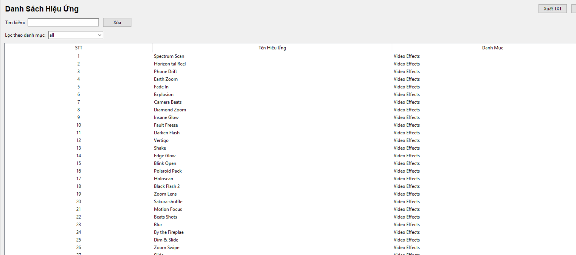
Task: Select the Spectrum Scan effect row
Action: coord(169,56)
